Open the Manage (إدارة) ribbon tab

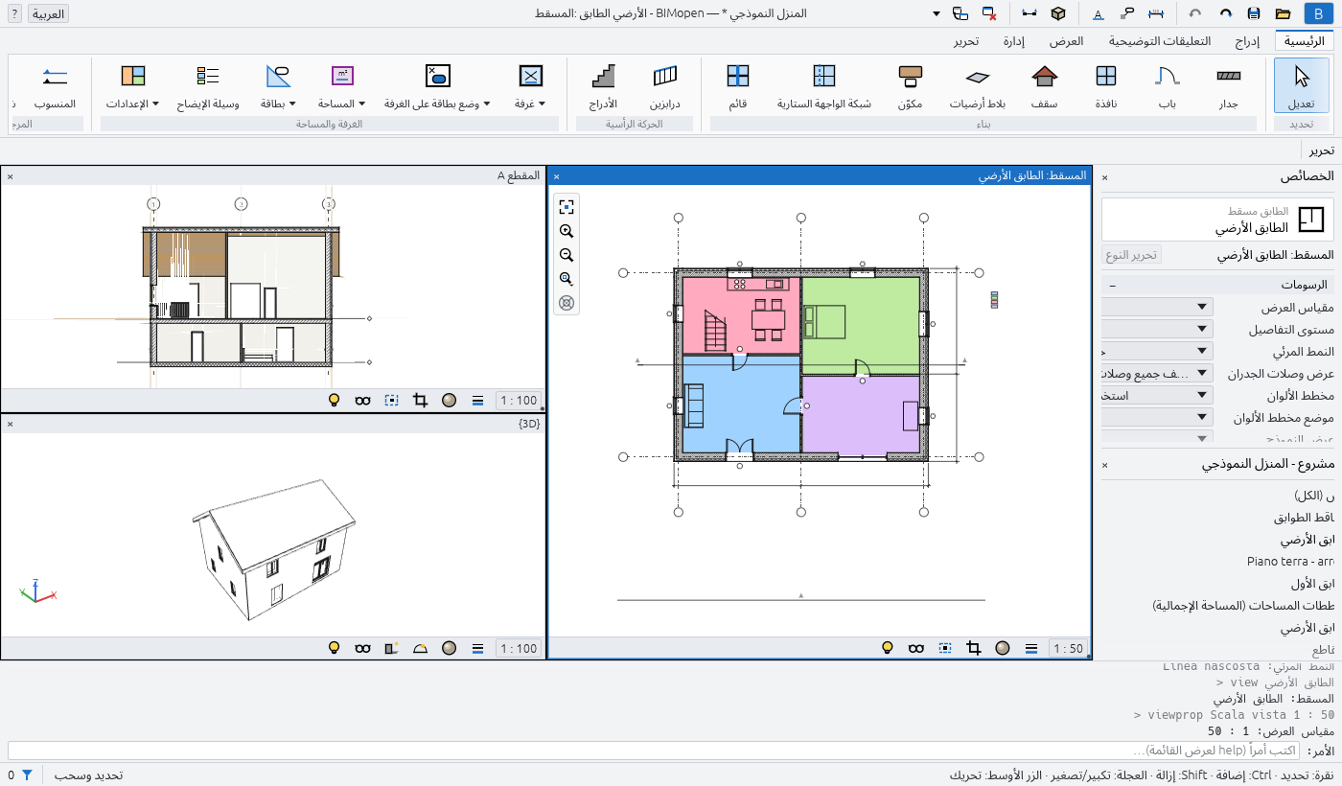coord(1014,41)
